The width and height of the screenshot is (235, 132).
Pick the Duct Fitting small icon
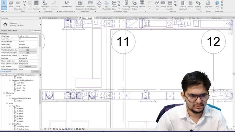click(25, 2)
